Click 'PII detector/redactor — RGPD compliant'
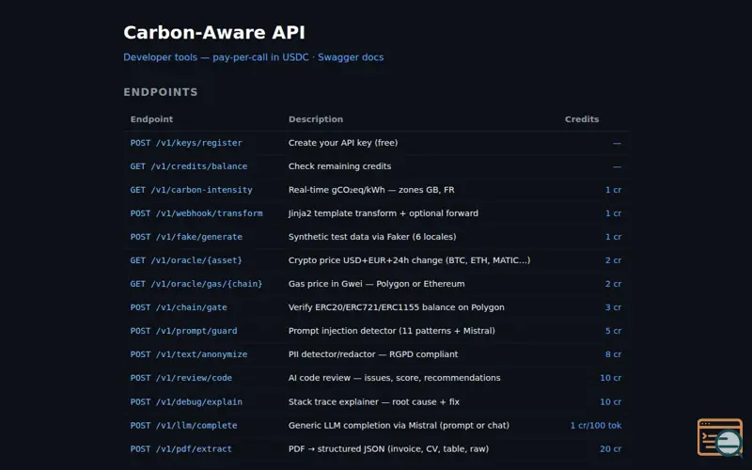This screenshot has width=752, height=470. (373, 354)
